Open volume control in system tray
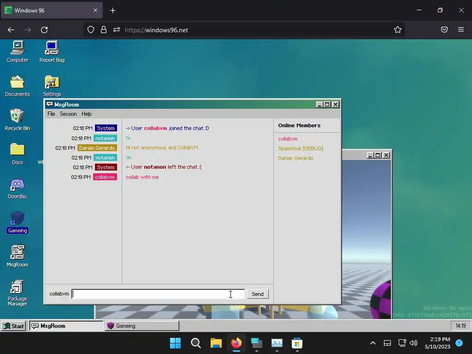Screen dimensions: 472x354 point(413,343)
